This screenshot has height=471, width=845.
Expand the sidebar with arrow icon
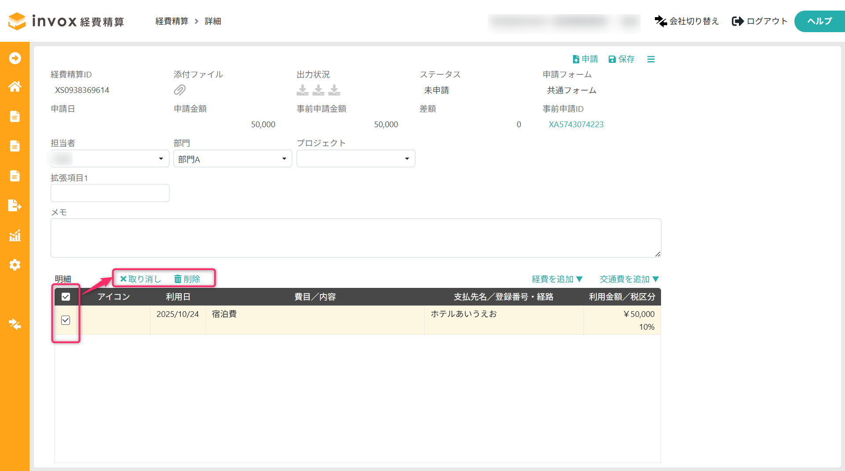tap(15, 58)
